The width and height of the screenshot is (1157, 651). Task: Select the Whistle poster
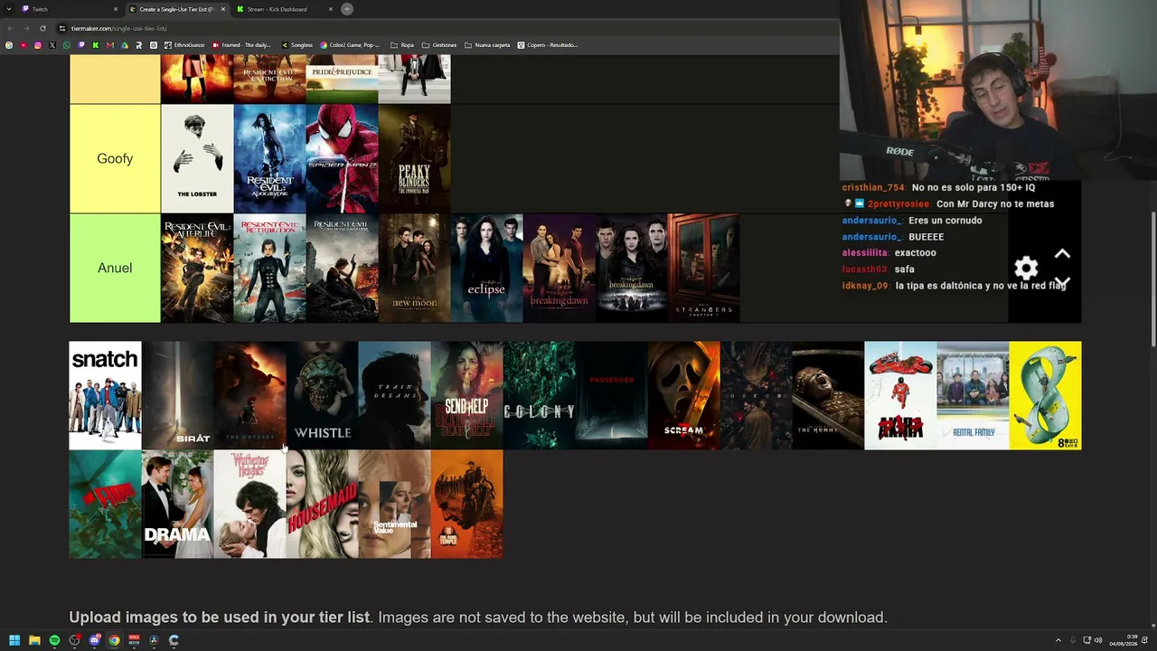(322, 395)
